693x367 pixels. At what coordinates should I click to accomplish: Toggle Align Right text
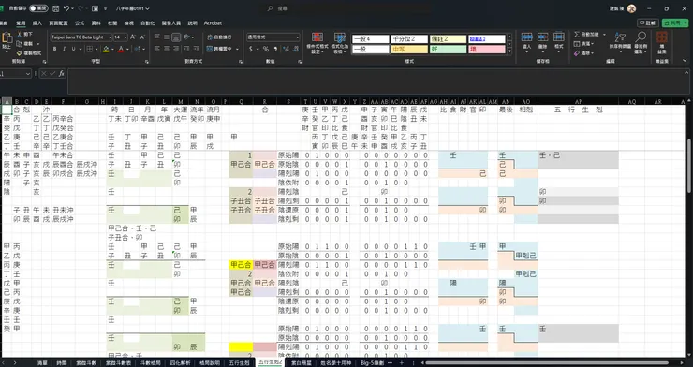coord(176,49)
